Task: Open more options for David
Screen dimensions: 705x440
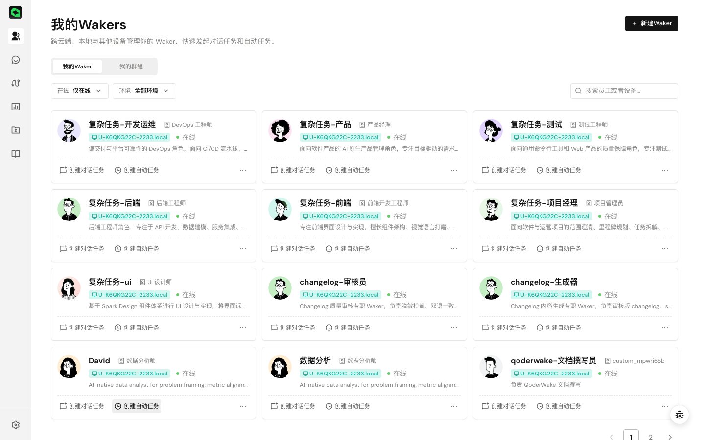Action: 243,406
